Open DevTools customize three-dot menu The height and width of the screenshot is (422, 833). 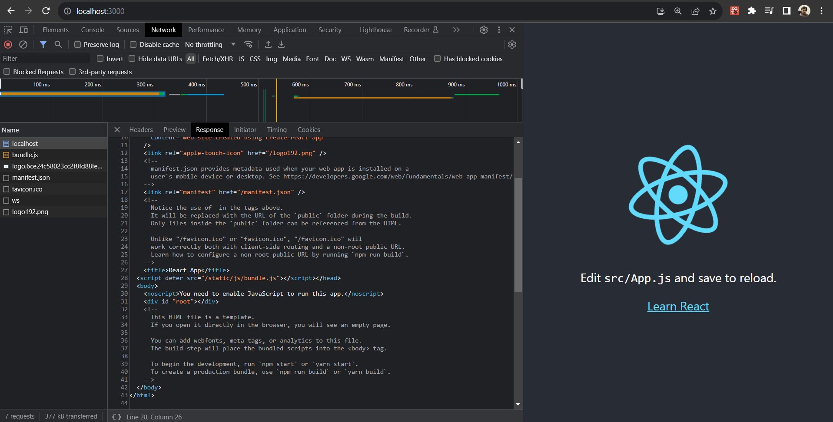click(x=499, y=30)
